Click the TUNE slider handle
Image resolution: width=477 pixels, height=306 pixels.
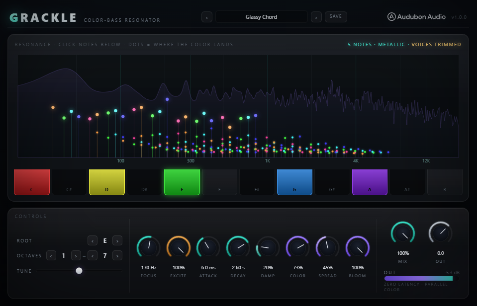[79, 271]
